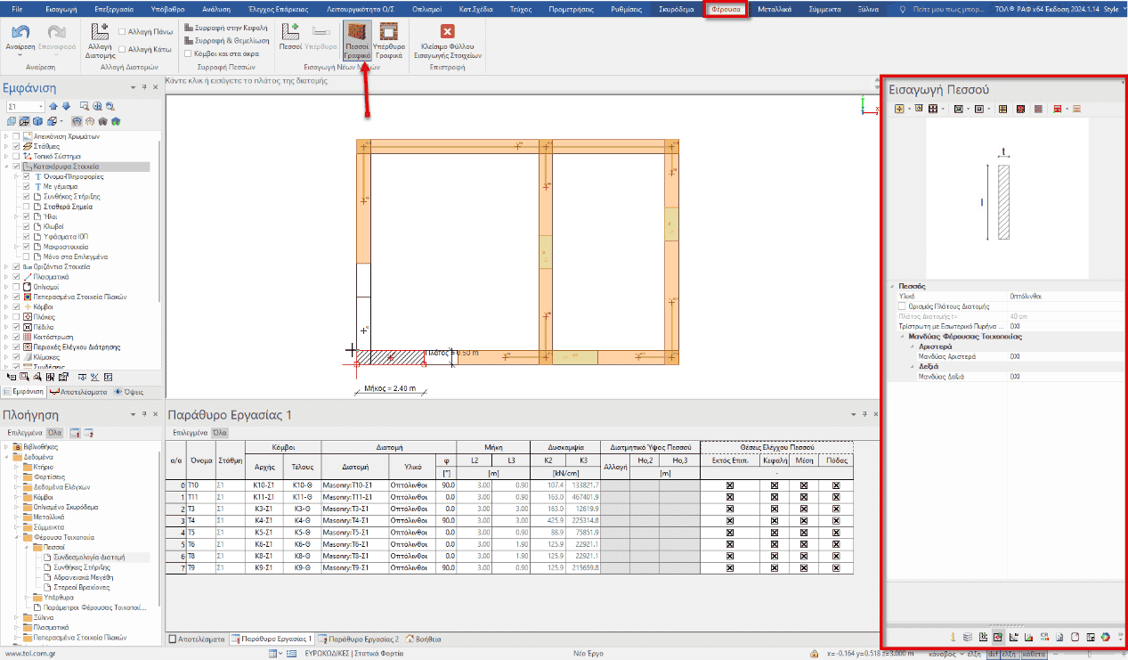The height and width of the screenshot is (660, 1128).
Task: Switch to Παράθυρο Εργασίας 2 tab
Action: (x=360, y=639)
